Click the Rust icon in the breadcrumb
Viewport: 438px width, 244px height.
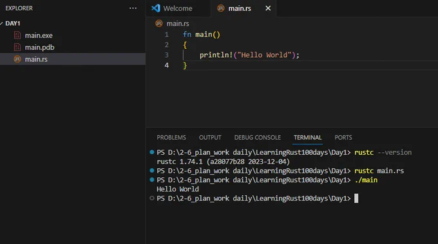coord(159,23)
